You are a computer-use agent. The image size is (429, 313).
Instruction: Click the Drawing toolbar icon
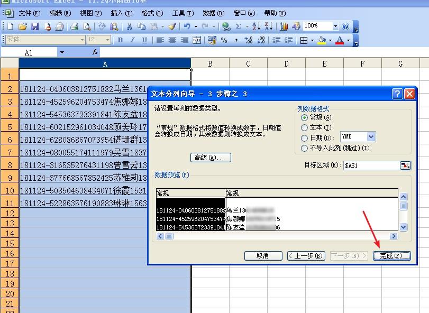click(x=296, y=26)
